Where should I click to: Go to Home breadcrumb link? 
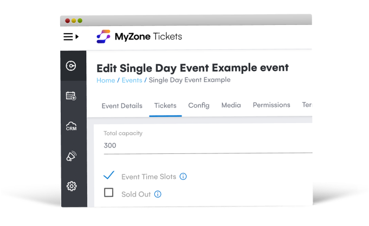[x=106, y=80]
